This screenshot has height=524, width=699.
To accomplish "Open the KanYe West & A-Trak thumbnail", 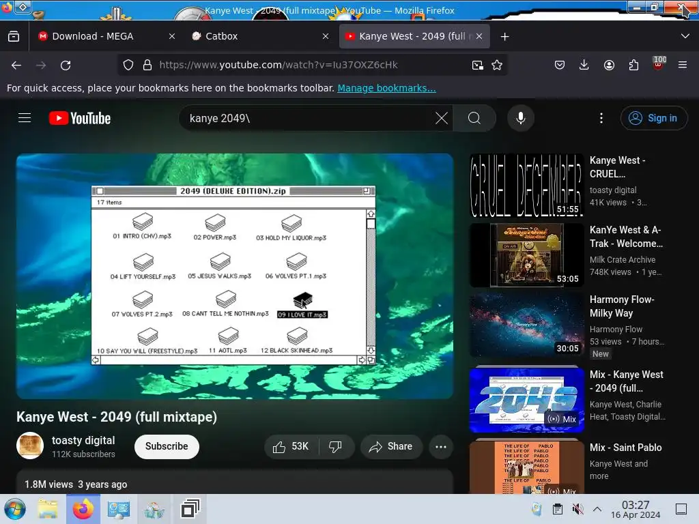I will pos(526,255).
